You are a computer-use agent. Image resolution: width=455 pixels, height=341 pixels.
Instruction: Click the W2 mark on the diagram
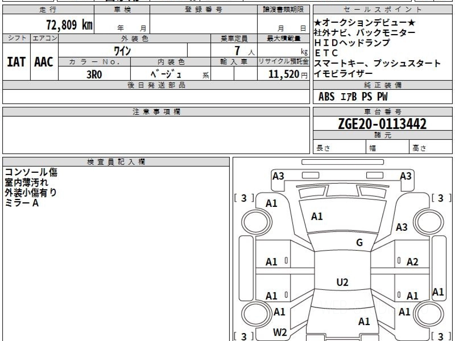[x=280, y=332]
